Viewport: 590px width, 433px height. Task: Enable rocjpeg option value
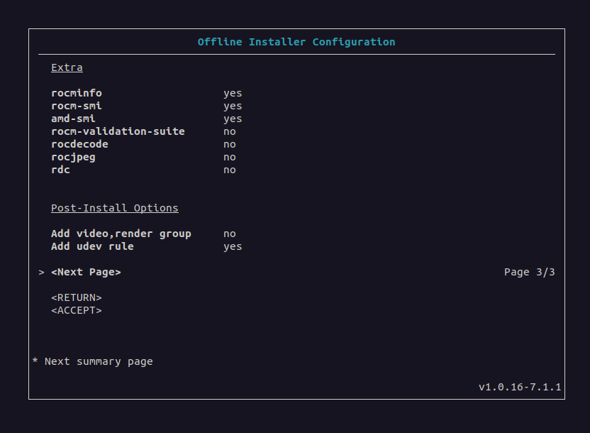coord(230,157)
